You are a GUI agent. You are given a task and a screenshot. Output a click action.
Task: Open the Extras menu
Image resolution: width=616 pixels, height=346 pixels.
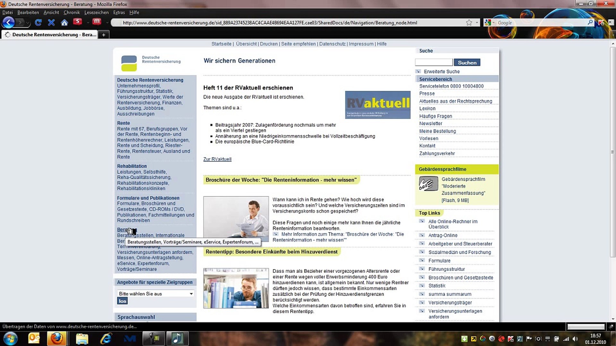[x=119, y=12]
